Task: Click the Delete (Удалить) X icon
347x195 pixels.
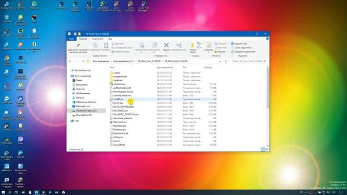Action: (166, 45)
